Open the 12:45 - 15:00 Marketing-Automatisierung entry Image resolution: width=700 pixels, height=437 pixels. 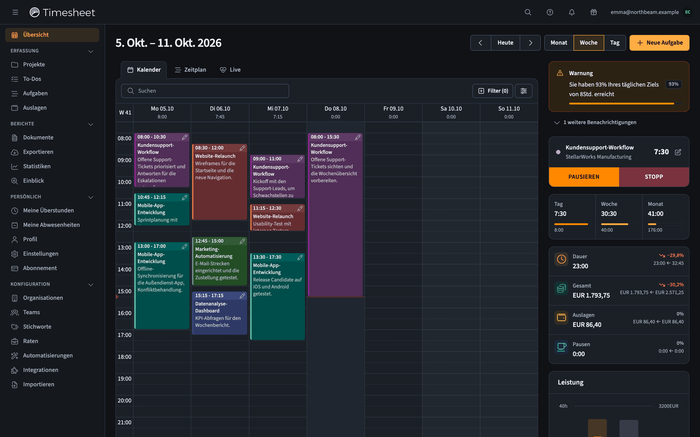point(220,261)
